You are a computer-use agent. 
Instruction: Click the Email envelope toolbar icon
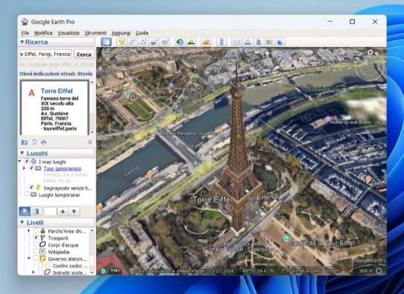click(236, 42)
